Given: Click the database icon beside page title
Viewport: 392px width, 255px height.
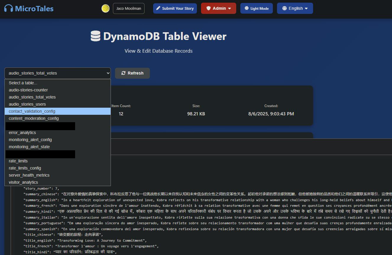Looking at the screenshot, I should click(x=95, y=36).
